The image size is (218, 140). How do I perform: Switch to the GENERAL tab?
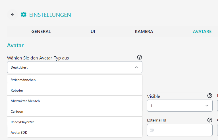point(41,32)
